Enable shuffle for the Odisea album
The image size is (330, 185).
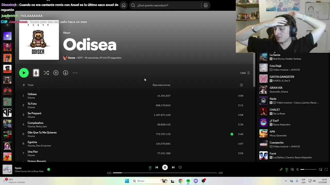click(46, 73)
